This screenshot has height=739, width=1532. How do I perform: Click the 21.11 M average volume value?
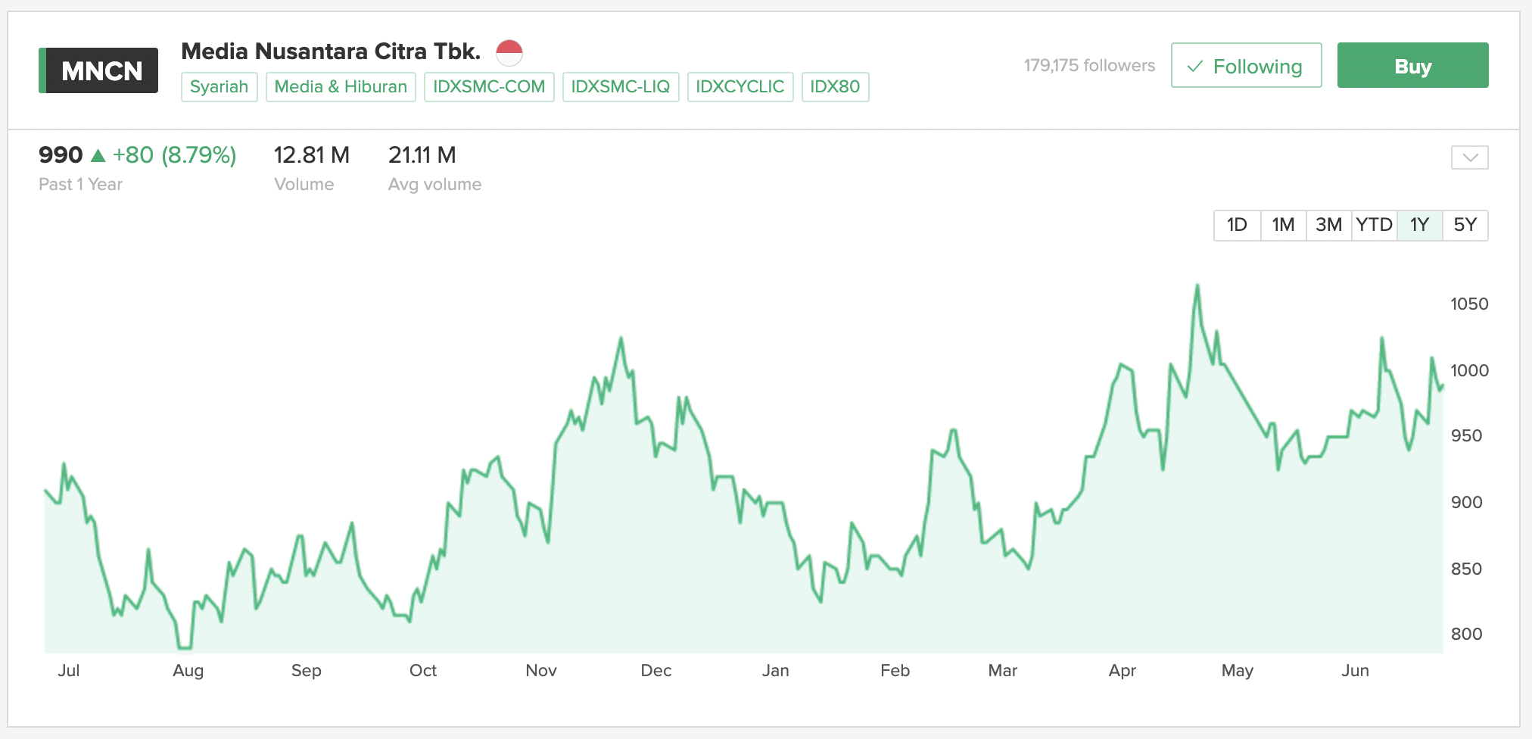(x=422, y=155)
